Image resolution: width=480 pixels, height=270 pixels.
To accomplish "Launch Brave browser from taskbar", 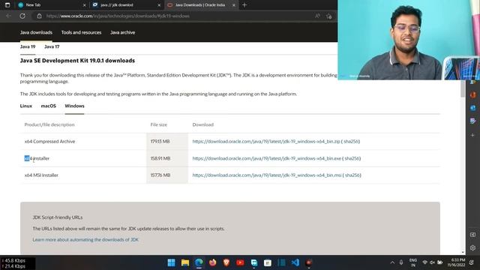I will [226, 262].
